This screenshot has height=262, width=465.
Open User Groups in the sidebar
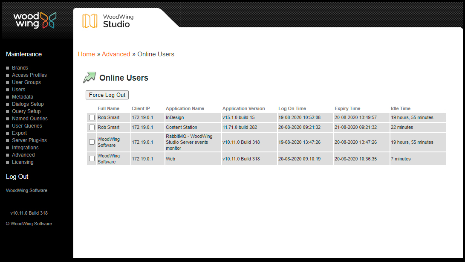click(26, 82)
